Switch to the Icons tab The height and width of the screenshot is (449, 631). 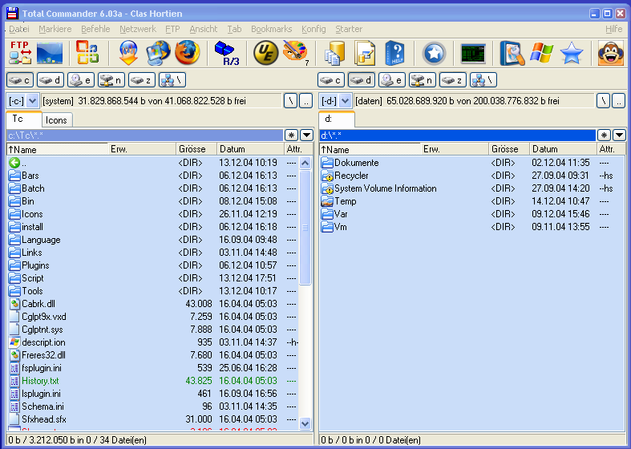56,120
